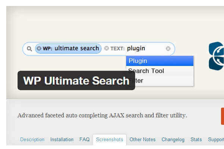Image resolution: width=224 pixels, height=149 pixels.
Task: Click the blue globe logo icon
Action: tap(217, 56)
